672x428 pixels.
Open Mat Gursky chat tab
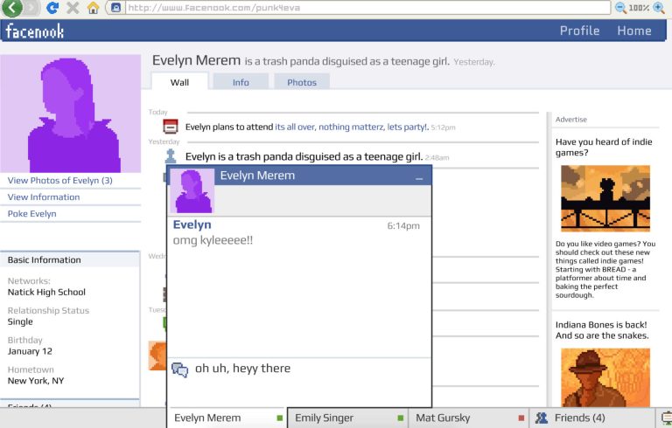pos(468,418)
